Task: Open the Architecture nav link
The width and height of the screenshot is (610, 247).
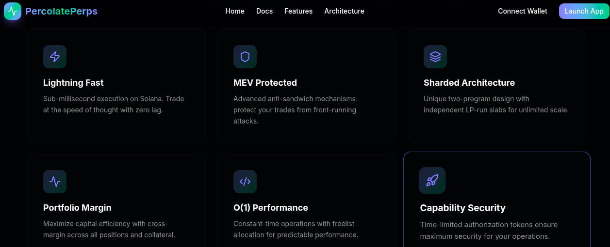Action: click(344, 11)
